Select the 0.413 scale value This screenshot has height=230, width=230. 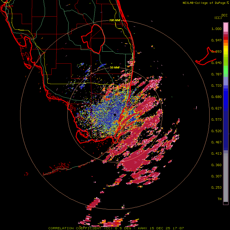point(216,154)
